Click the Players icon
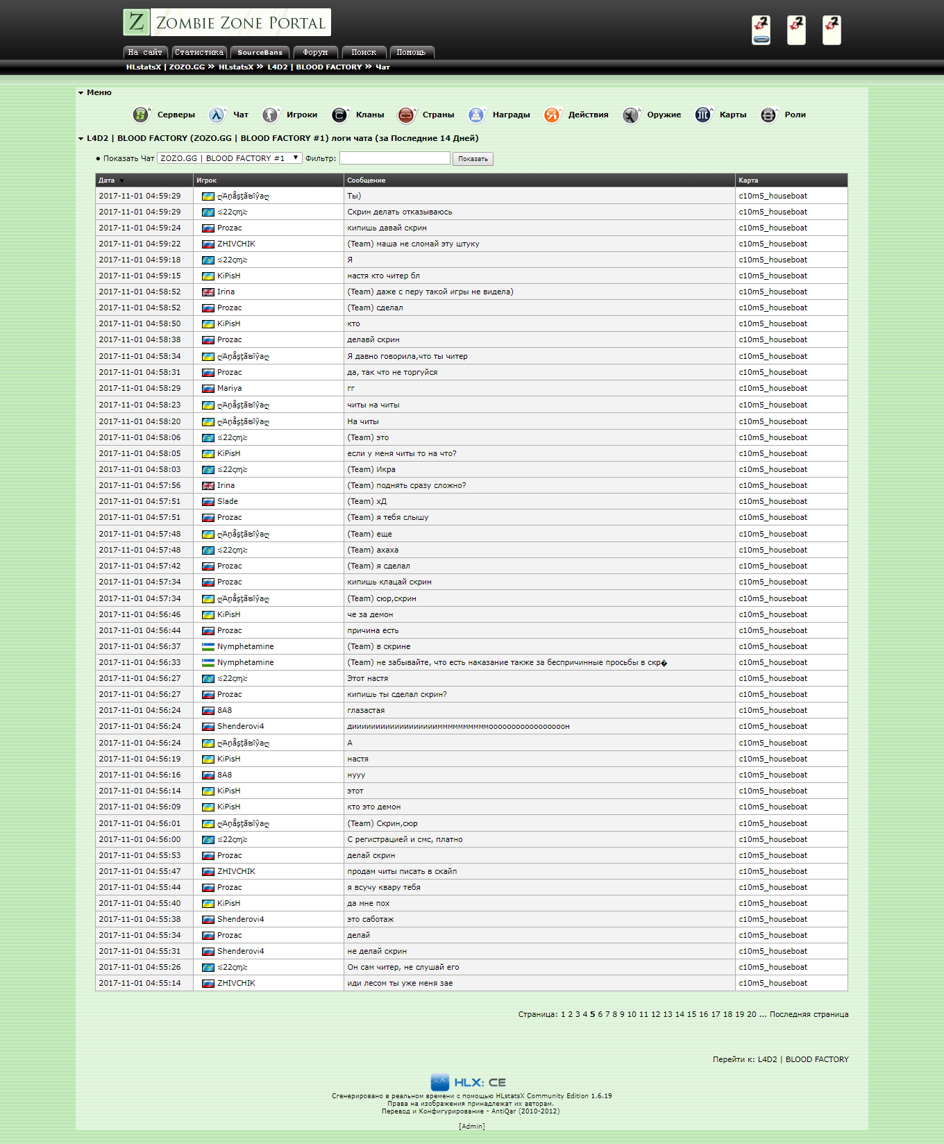The width and height of the screenshot is (944, 1144). point(271,115)
